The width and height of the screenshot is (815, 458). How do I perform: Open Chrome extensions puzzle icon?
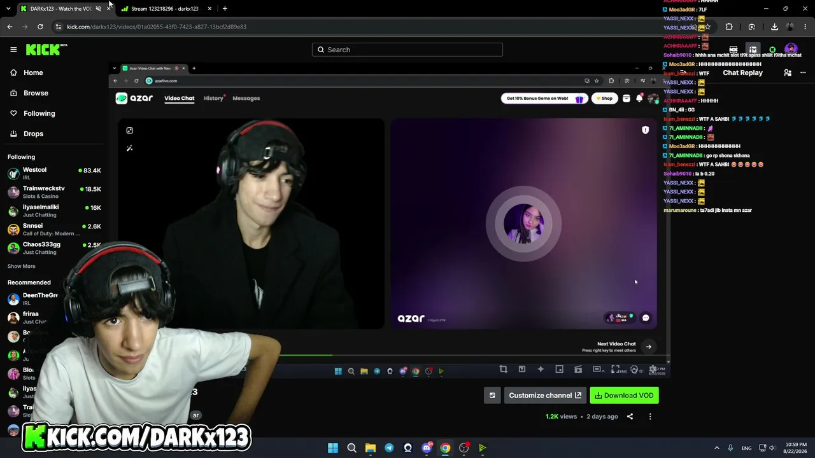pos(729,27)
